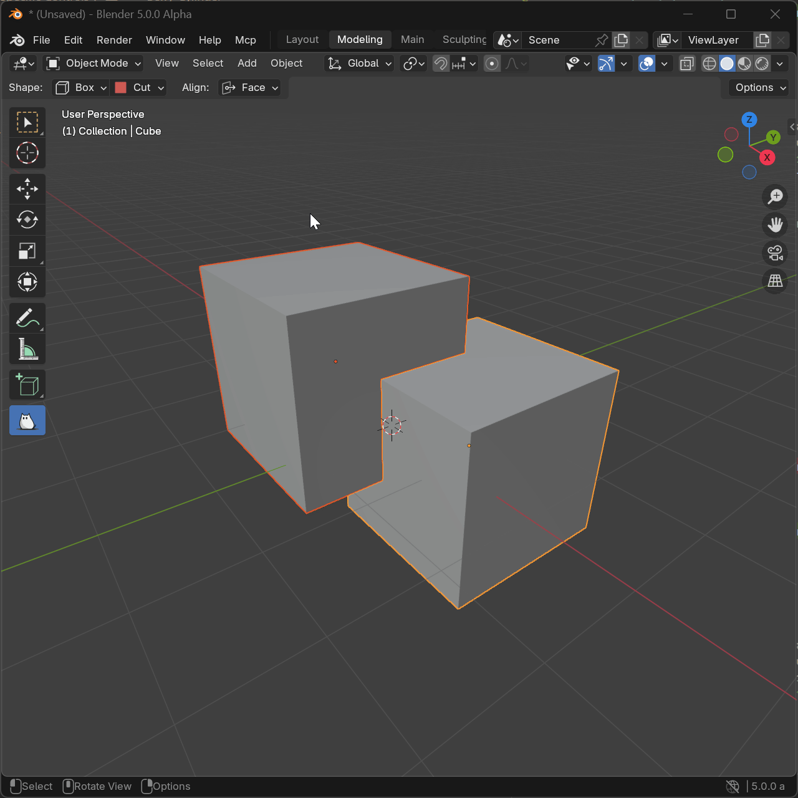The image size is (798, 798).
Task: Pick the Measure tool
Action: click(27, 350)
